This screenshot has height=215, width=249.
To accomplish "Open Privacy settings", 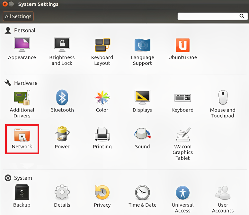I will click(x=102, y=196).
